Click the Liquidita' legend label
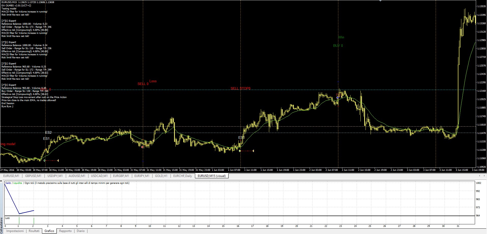Image resolution: width=487 pixels, height=234 pixels. pos(18,183)
